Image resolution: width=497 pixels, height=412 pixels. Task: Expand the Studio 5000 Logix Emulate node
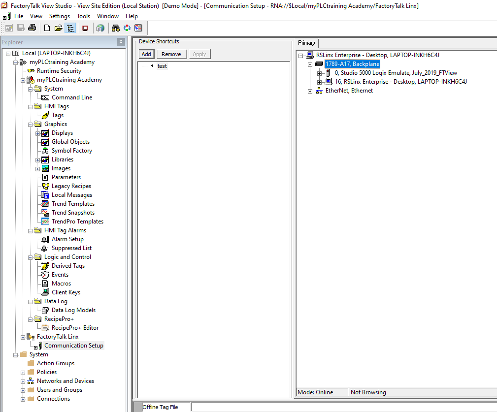tap(320, 73)
